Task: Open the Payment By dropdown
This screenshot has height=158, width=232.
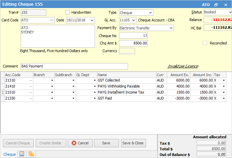Action: (x=171, y=28)
